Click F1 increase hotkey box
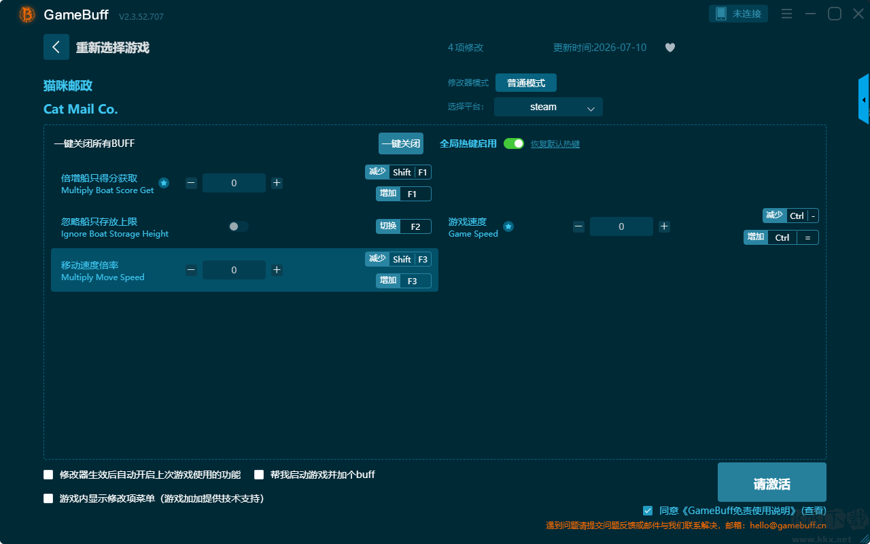870x544 pixels. (x=404, y=194)
